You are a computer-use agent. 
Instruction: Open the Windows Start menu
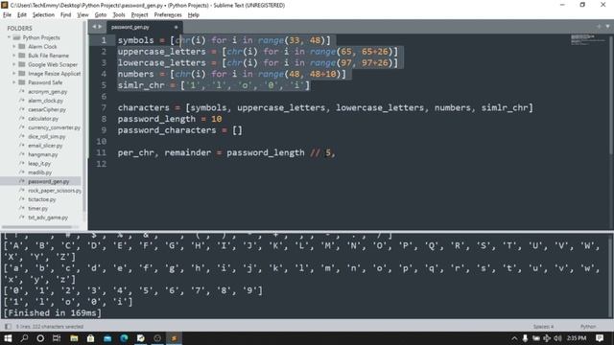tap(8, 338)
